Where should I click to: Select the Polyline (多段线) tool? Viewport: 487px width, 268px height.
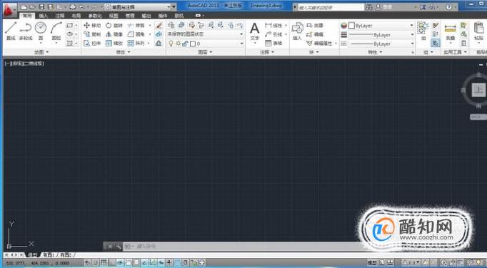click(x=26, y=31)
